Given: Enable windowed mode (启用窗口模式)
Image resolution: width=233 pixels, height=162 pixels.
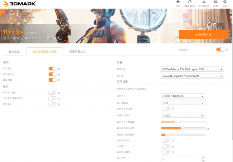Looking at the screenshot, I should [x=52, y=93].
